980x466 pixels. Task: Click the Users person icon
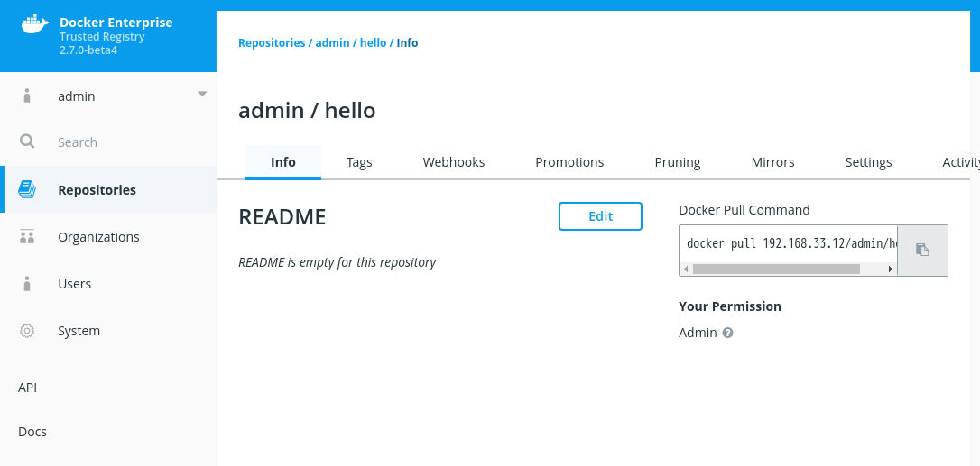click(x=26, y=284)
